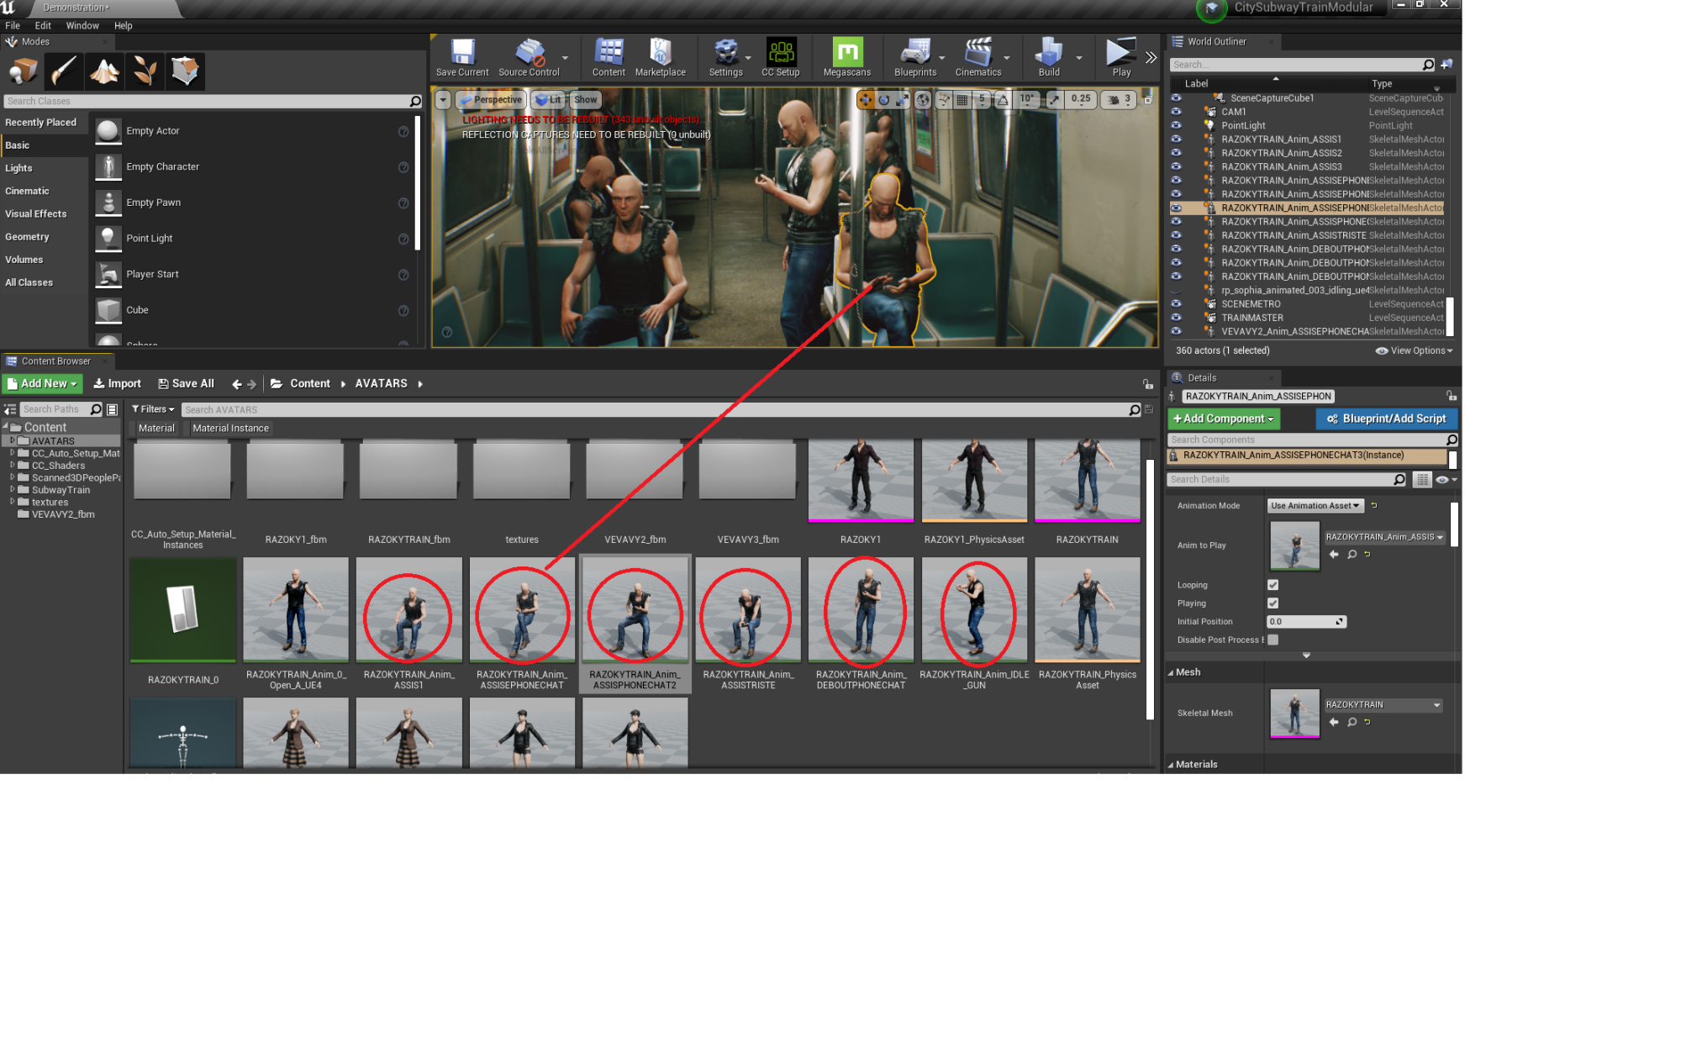Click Perspective viewport button
This screenshot has width=1681, height=1043.
click(x=491, y=100)
